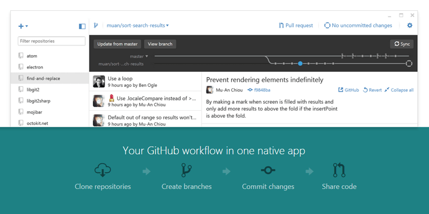Click the No uncommitted changes indicator

coord(358,25)
